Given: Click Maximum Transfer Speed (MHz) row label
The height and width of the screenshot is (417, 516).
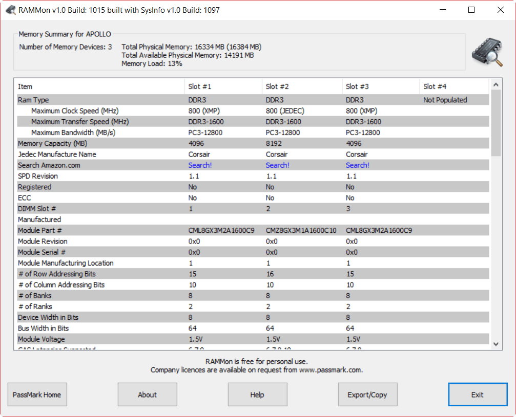Looking at the screenshot, I should click(x=80, y=122).
